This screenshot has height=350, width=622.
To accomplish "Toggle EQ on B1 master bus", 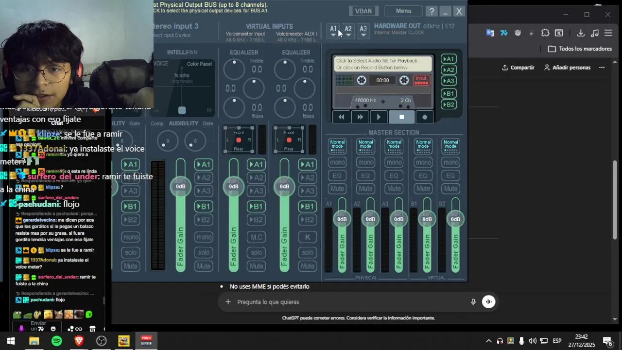I will pyautogui.click(x=422, y=175).
